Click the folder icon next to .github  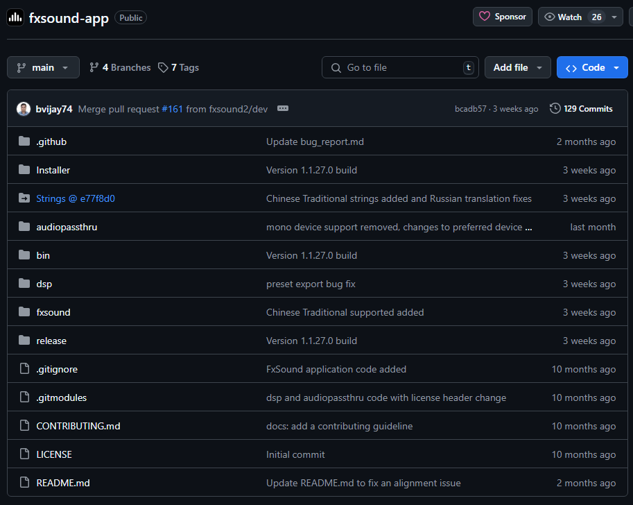click(24, 141)
